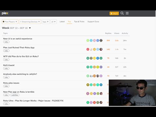Viewport: 156px width, 117px height.
Task: Click last avatar in Plex Just Ruined row
Action: (101, 49)
